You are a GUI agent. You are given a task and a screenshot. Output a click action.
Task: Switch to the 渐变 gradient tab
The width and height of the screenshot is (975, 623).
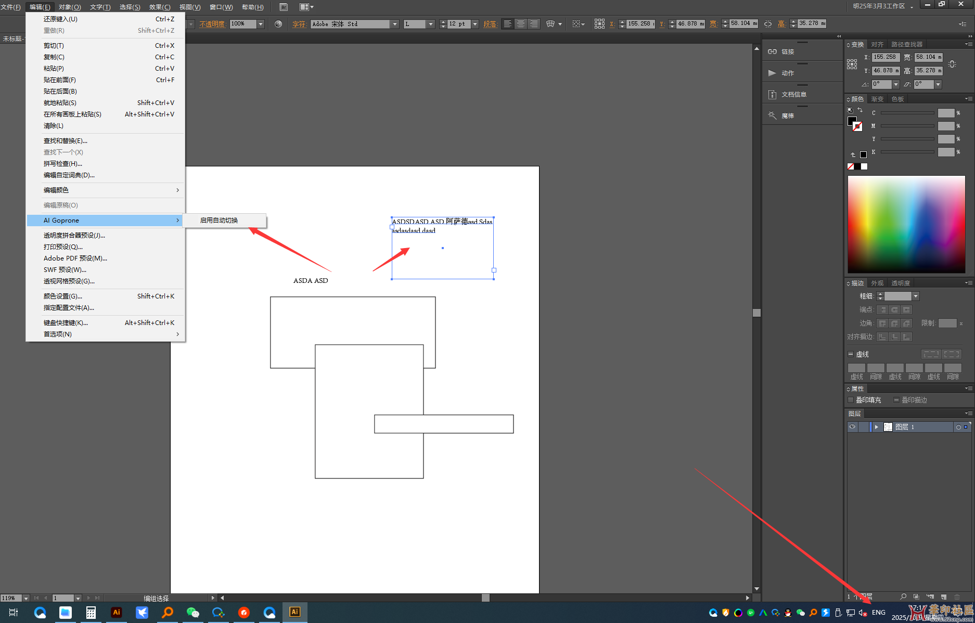[877, 99]
